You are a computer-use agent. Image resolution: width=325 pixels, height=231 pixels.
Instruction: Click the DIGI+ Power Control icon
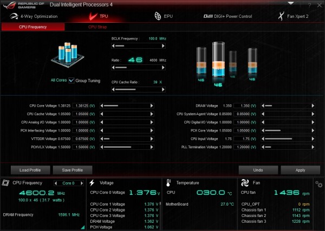[208, 16]
